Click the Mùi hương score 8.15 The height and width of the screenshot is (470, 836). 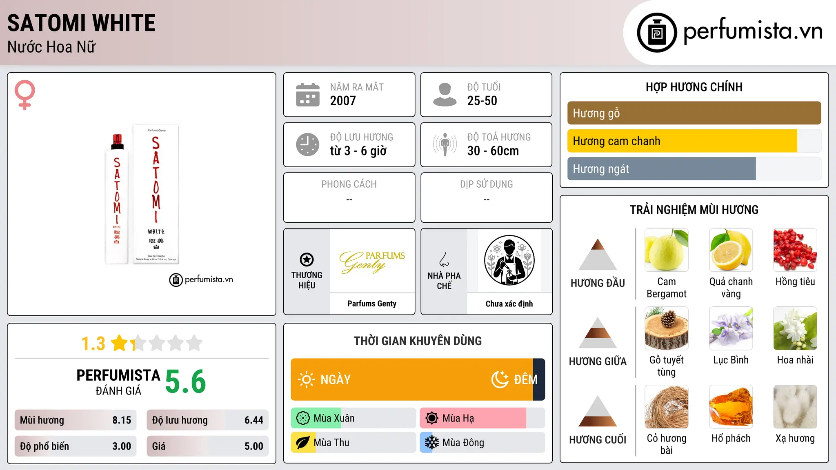[x=122, y=420]
